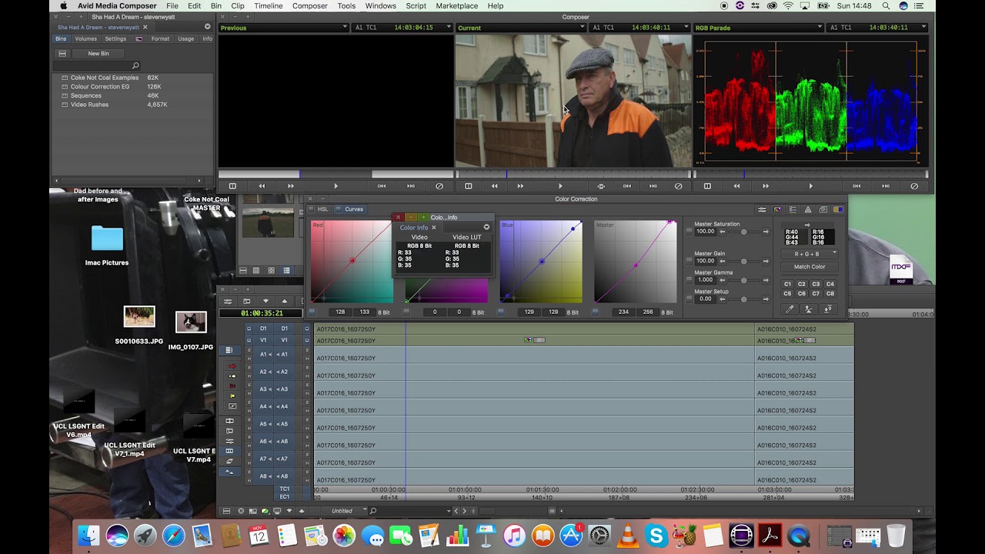Image resolution: width=985 pixels, height=554 pixels.
Task: Toggle the Red curve enable button
Action: (312, 312)
